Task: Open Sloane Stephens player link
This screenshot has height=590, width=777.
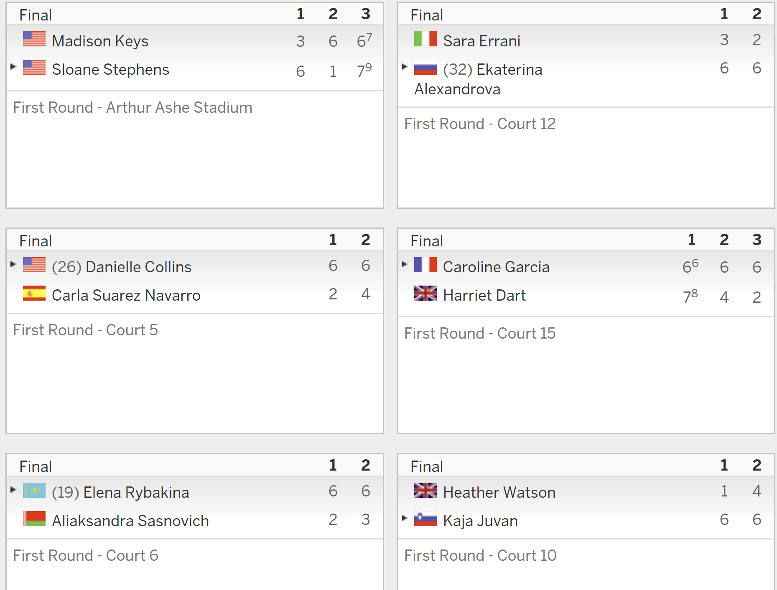Action: (110, 69)
